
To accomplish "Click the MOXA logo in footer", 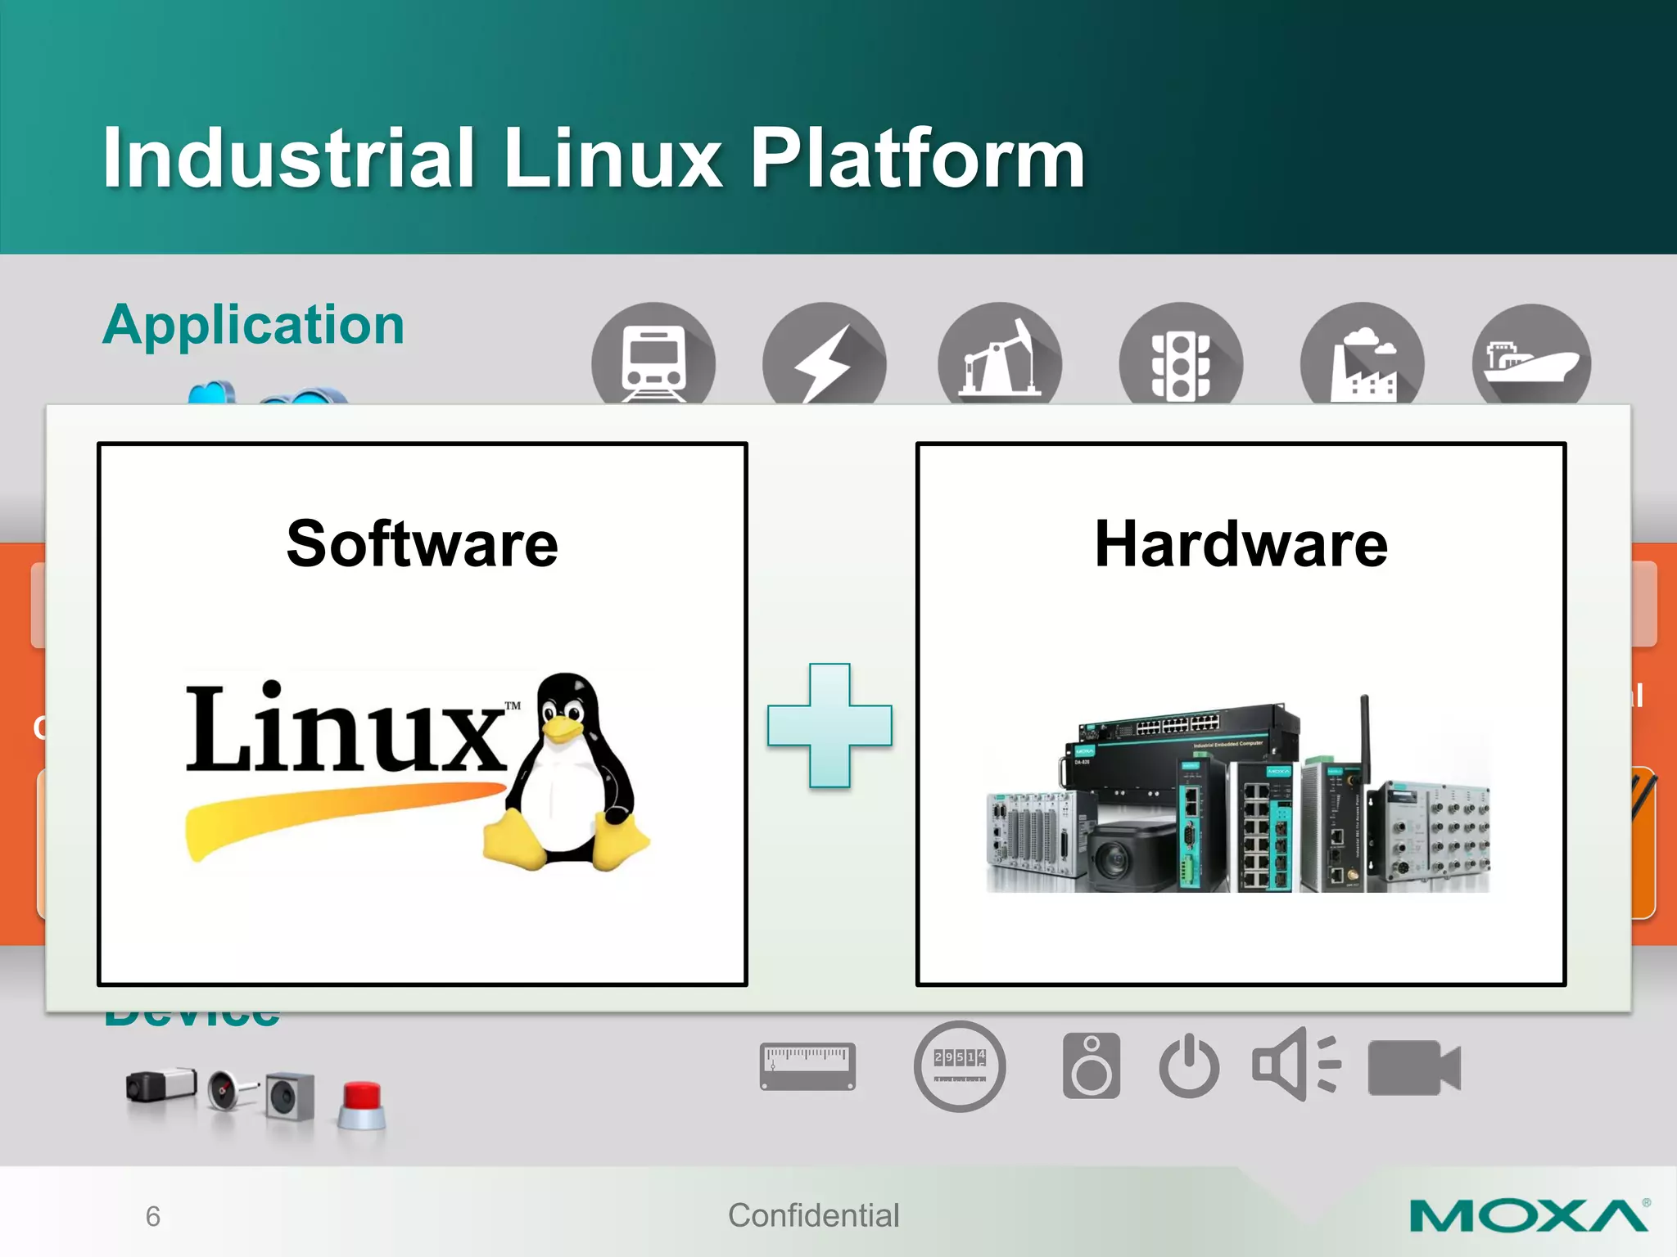I will click(1528, 1216).
